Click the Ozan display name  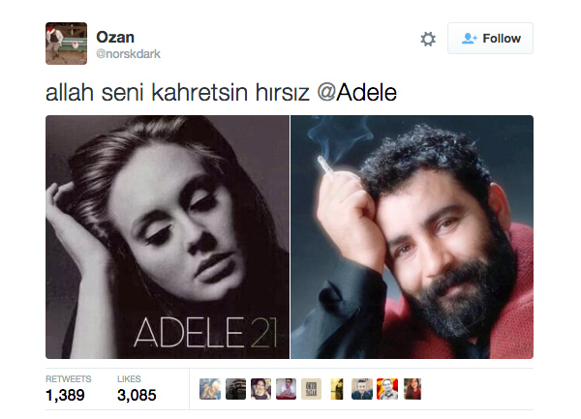click(x=115, y=37)
